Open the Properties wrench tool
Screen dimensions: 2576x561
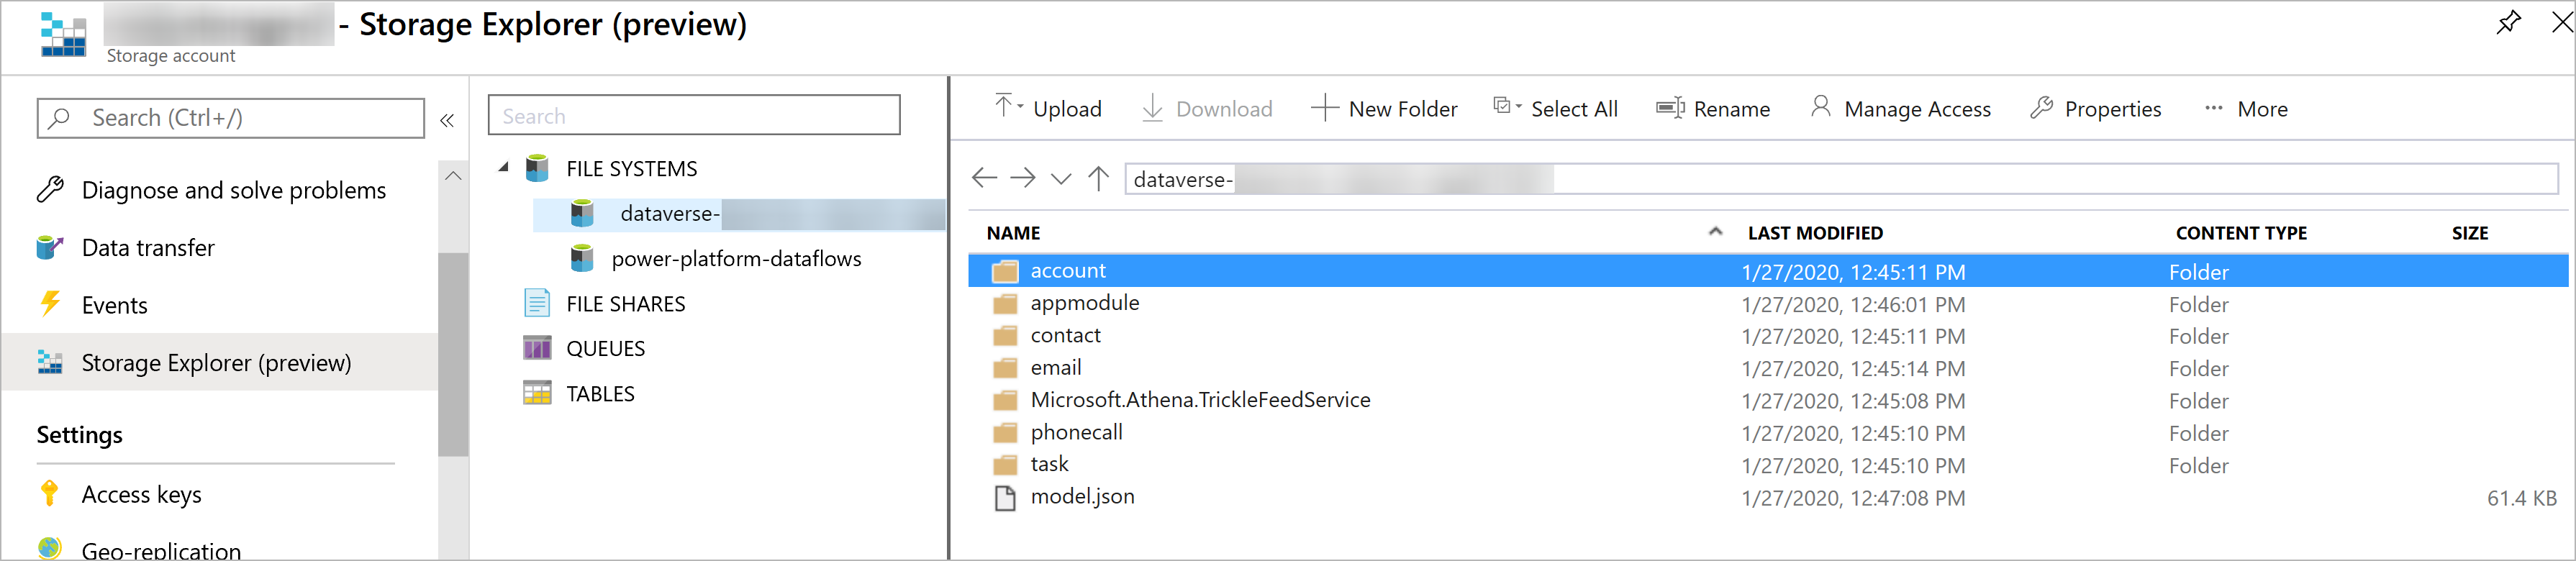2095,108
